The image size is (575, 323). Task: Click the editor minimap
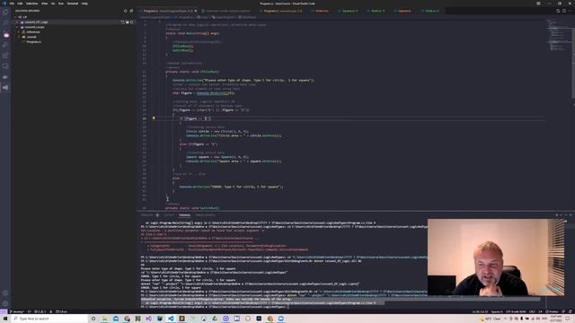[559, 35]
